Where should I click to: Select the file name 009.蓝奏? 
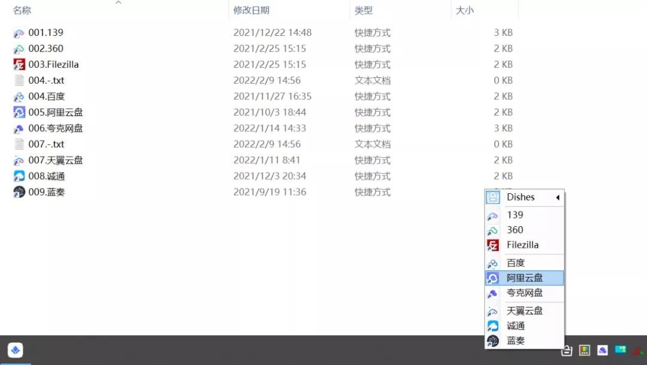pos(47,193)
